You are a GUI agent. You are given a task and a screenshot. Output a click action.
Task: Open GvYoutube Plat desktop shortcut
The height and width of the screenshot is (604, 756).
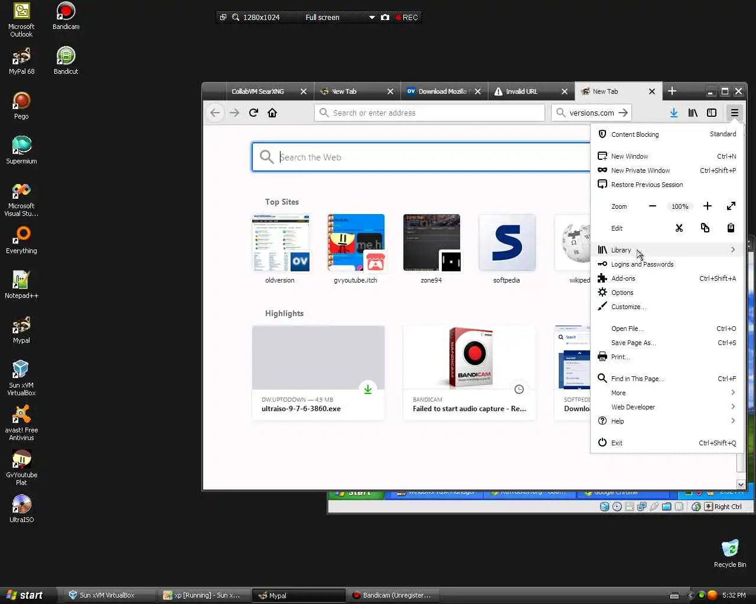click(x=21, y=468)
